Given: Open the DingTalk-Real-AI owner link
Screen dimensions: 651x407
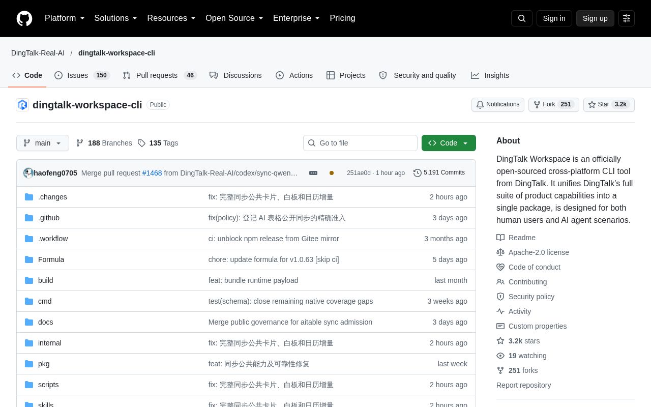Looking at the screenshot, I should point(38,53).
